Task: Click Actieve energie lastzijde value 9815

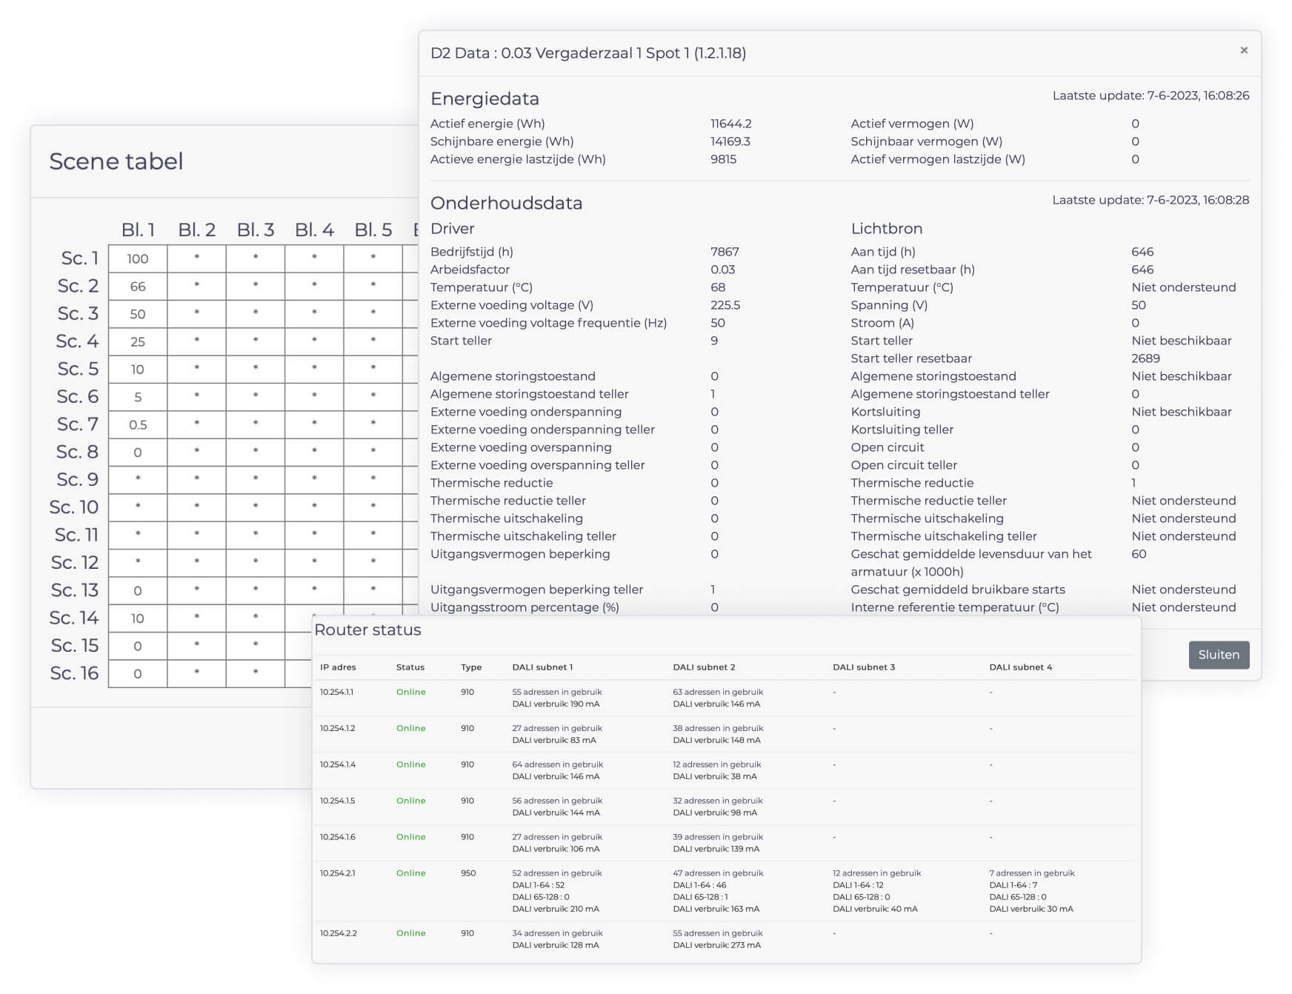Action: 724,159
